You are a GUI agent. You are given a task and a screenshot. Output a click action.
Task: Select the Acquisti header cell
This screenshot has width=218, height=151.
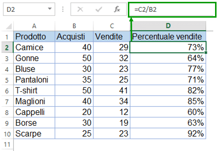(x=74, y=36)
